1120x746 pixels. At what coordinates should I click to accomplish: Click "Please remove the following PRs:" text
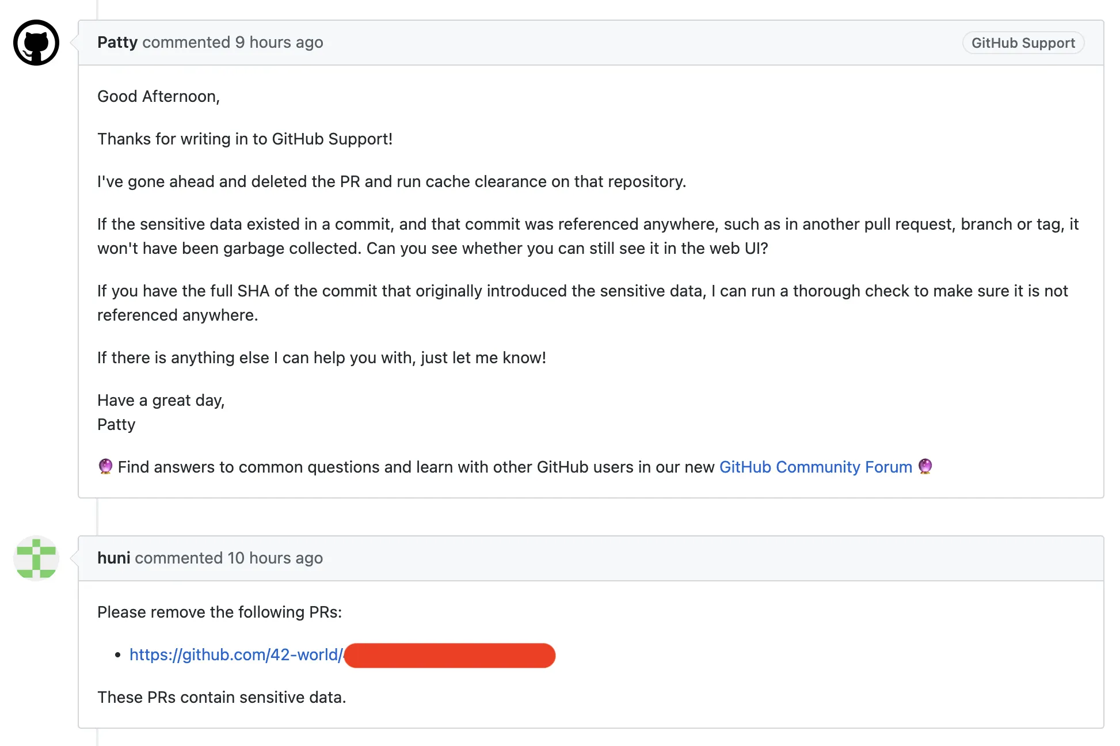(219, 612)
